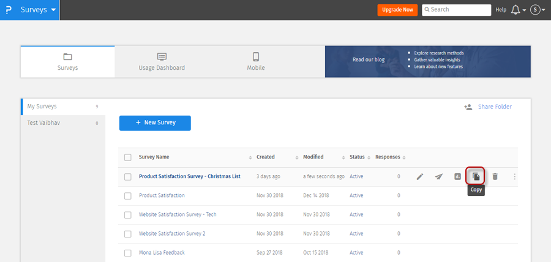551x262 pixels.
Task: Open the Mona Lisa Feedback survey
Action: [x=162, y=253]
